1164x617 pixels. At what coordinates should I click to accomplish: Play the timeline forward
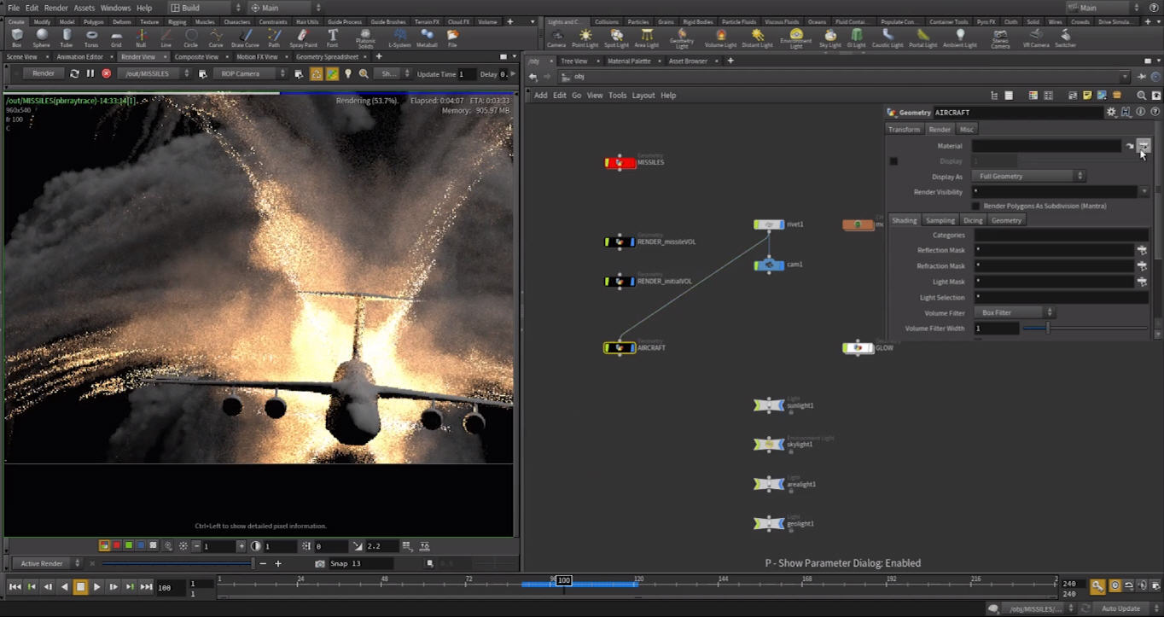coord(96,587)
